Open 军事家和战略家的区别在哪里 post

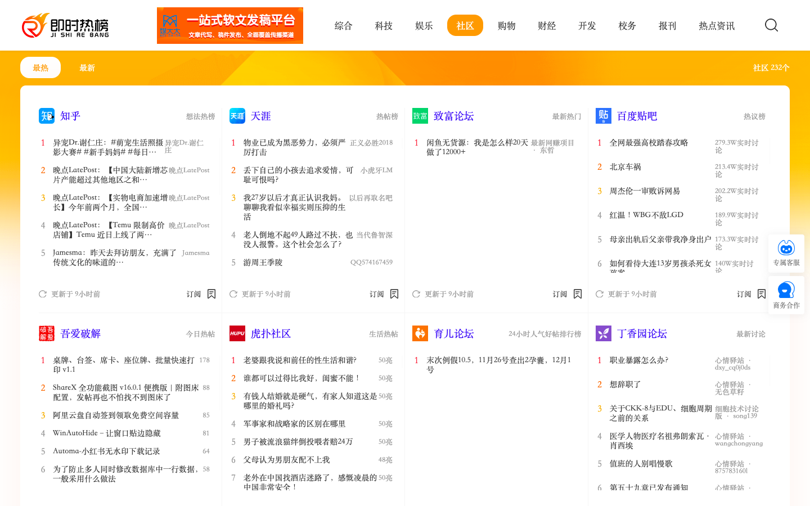[295, 424]
